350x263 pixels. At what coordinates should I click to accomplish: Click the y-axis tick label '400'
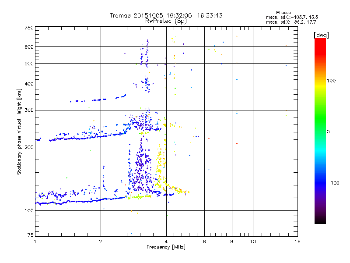tap(29, 84)
